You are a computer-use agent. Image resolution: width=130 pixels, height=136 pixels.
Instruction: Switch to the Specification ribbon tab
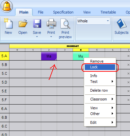click(63, 12)
